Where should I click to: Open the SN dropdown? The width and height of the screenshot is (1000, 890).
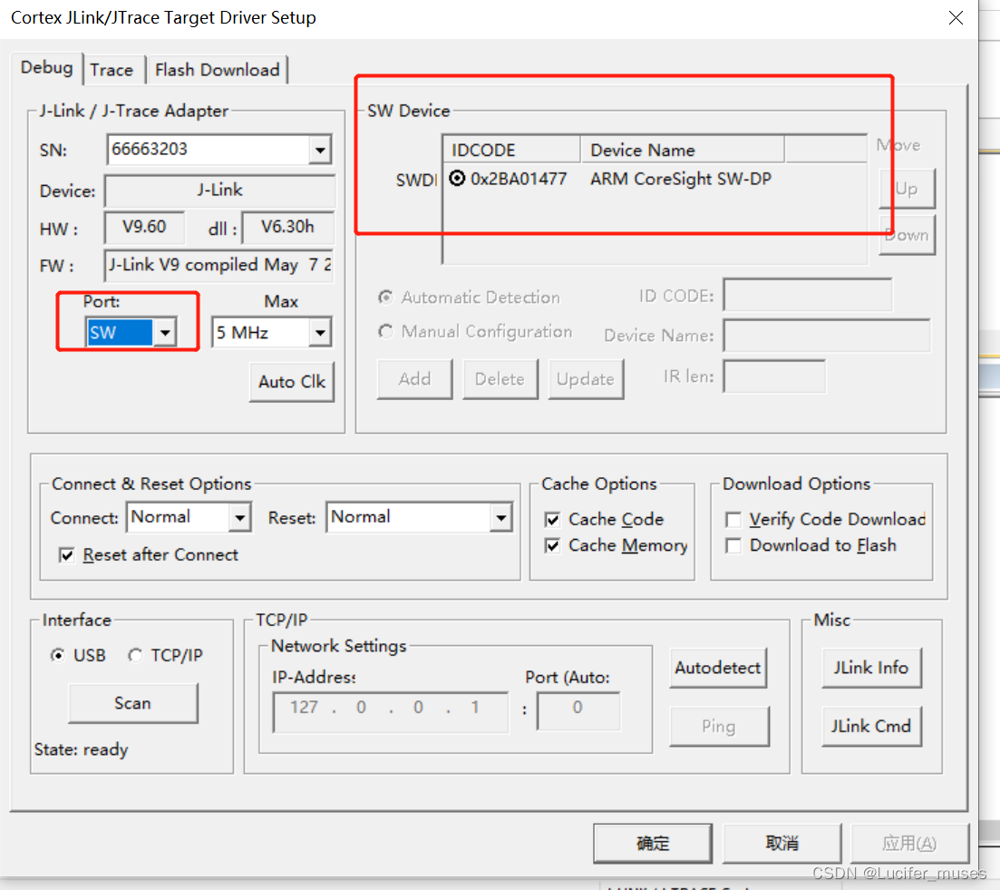[320, 149]
